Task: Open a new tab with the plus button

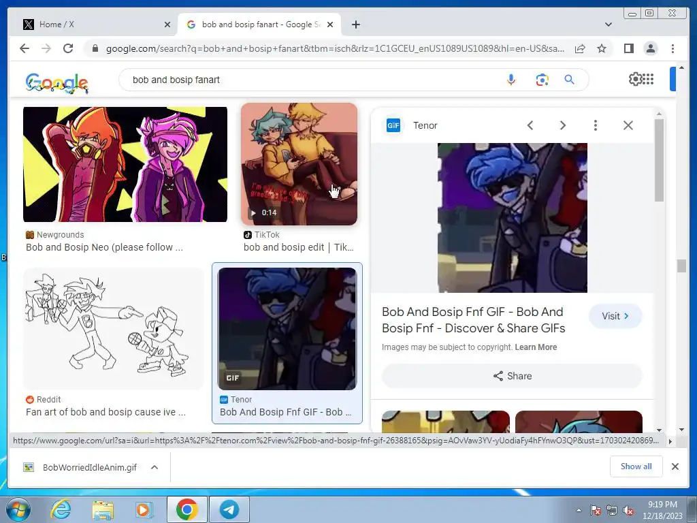Action: tap(355, 25)
